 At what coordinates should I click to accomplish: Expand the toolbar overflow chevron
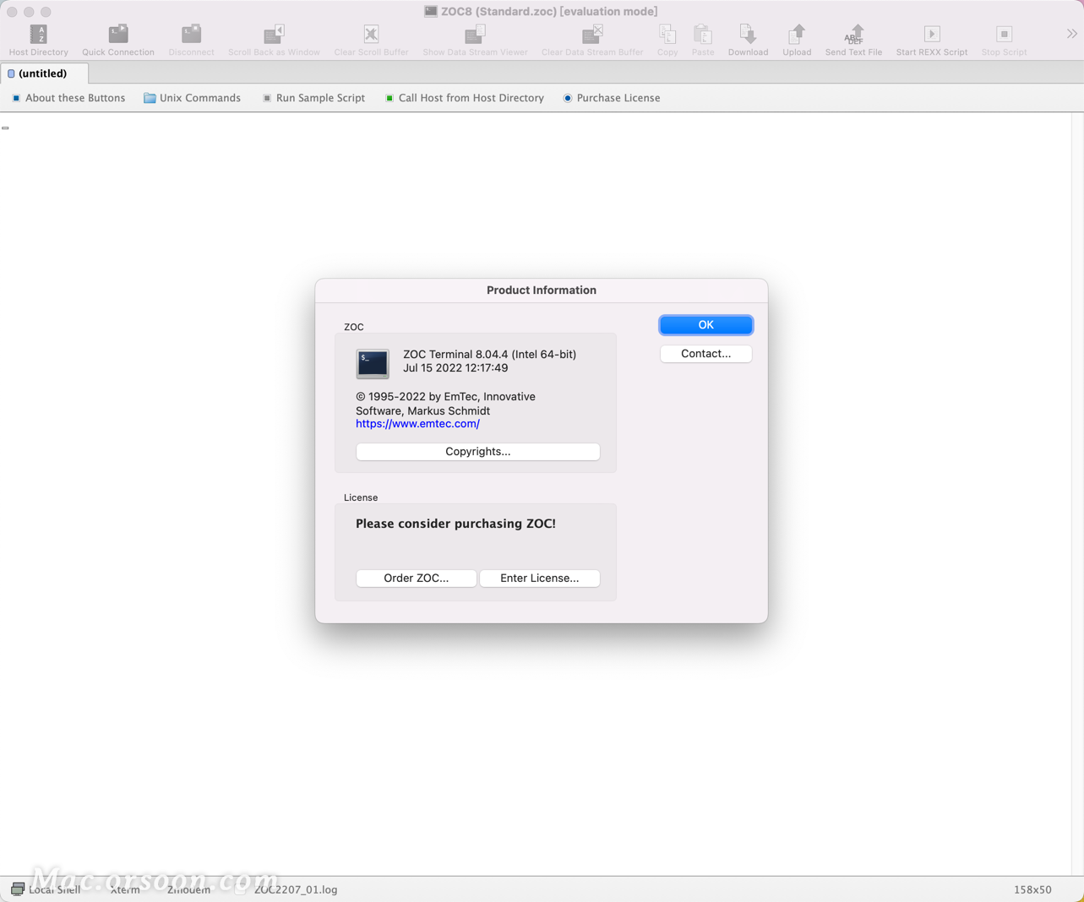tap(1072, 34)
